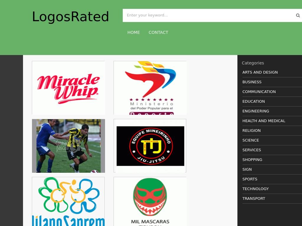Viewport: 302px width, 226px height.
Task: Open the Mil Mascaras mask logo
Action: click(x=150, y=201)
